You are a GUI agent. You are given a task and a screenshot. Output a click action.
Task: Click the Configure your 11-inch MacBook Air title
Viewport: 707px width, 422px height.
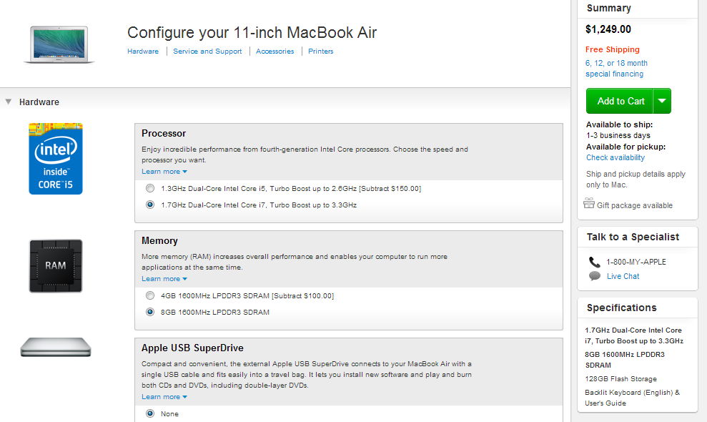click(x=252, y=32)
